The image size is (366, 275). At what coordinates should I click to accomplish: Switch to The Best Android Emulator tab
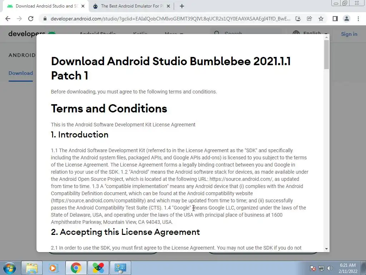tap(131, 6)
